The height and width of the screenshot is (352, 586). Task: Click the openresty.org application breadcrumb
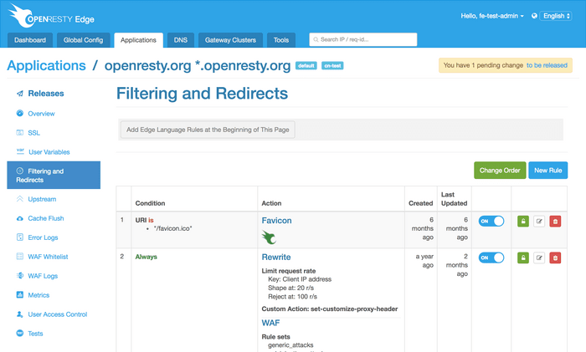(198, 65)
